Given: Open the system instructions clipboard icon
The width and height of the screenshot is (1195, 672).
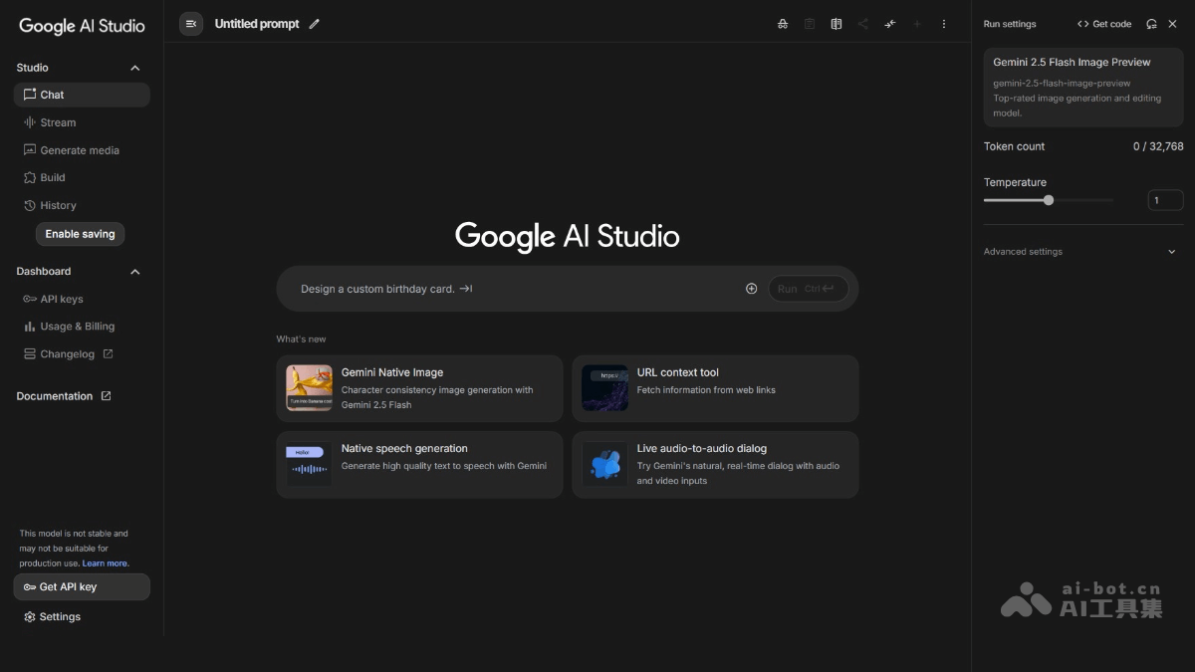Looking at the screenshot, I should pyautogui.click(x=809, y=24).
